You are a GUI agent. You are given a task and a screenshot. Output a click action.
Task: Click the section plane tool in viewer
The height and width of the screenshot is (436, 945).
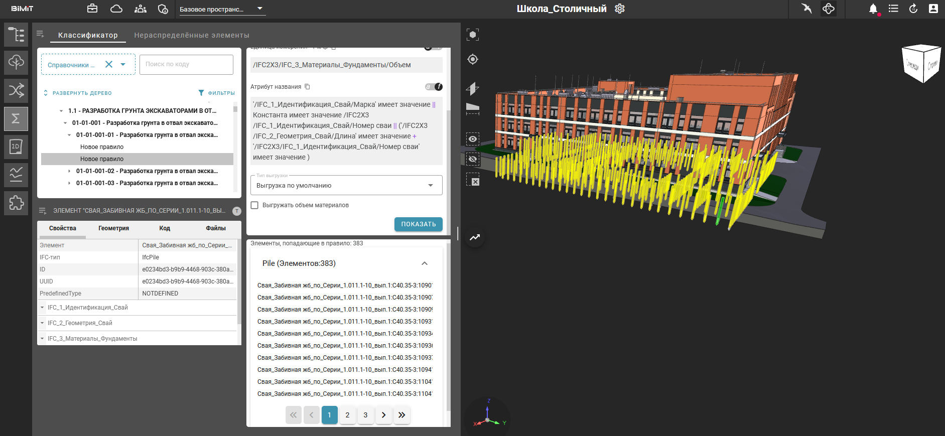[472, 88]
